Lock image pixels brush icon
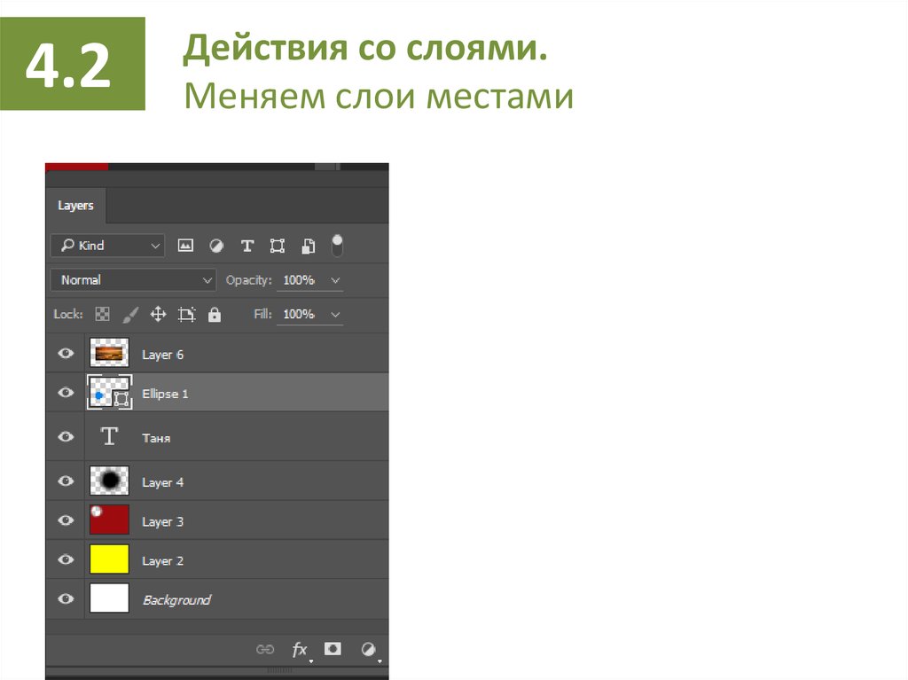The width and height of the screenshot is (908, 680). [x=130, y=315]
